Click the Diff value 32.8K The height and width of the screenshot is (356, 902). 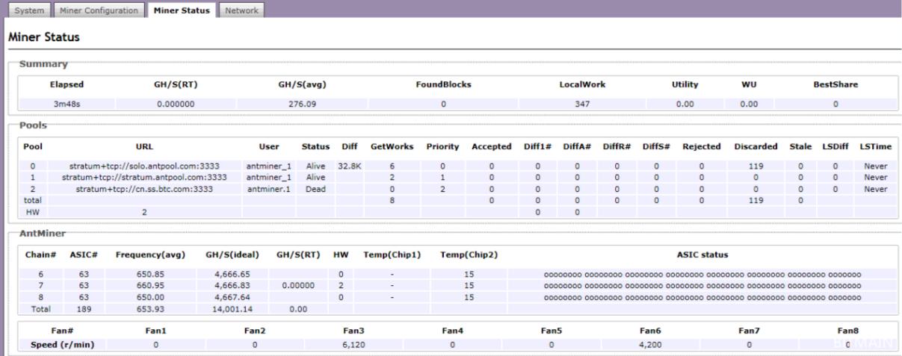click(350, 166)
